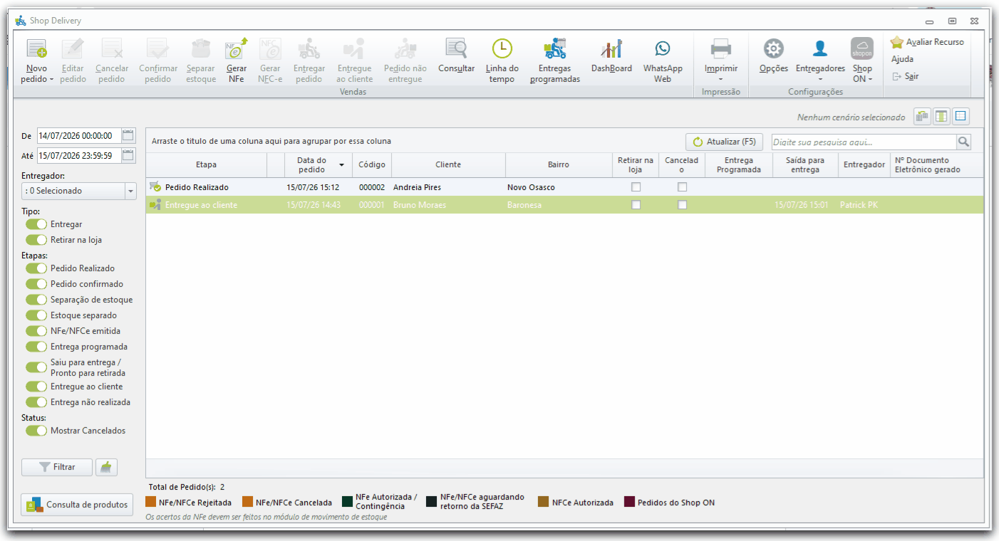This screenshot has width=999, height=541.
Task: Click the De date input field
Action: 79,135
